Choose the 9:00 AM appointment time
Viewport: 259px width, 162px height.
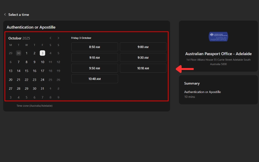pos(143,47)
